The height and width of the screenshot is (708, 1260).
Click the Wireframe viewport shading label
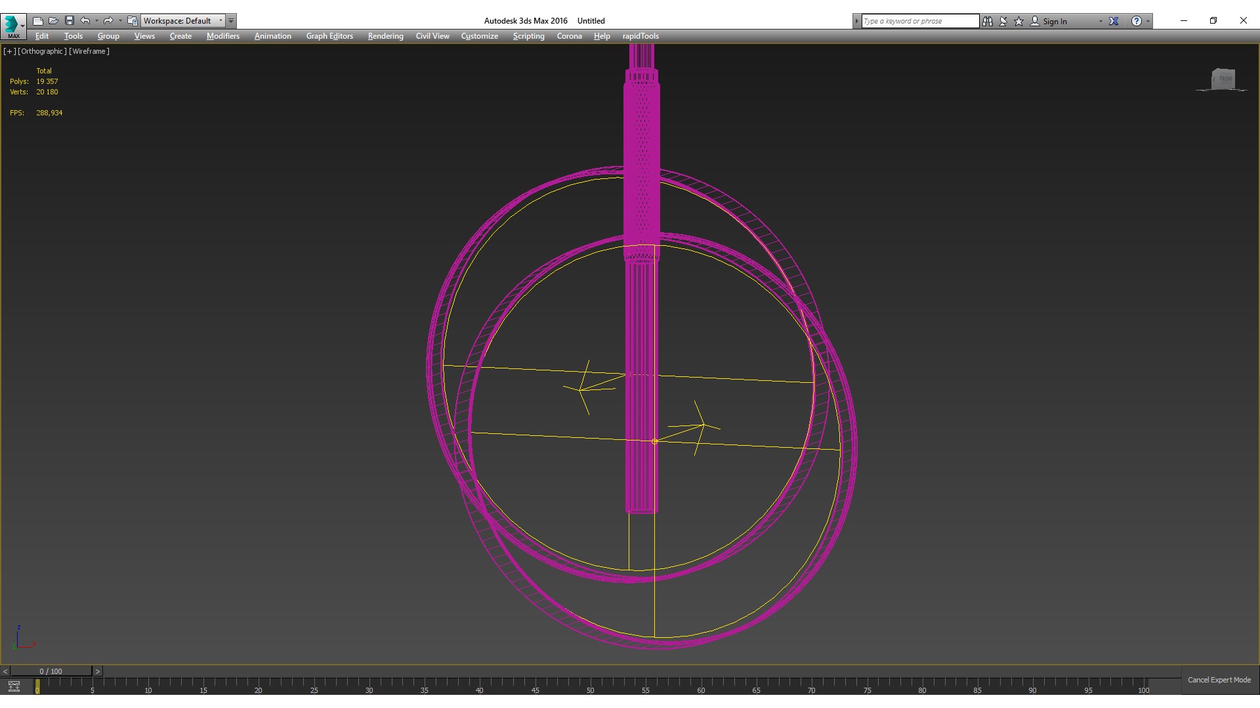(x=89, y=51)
